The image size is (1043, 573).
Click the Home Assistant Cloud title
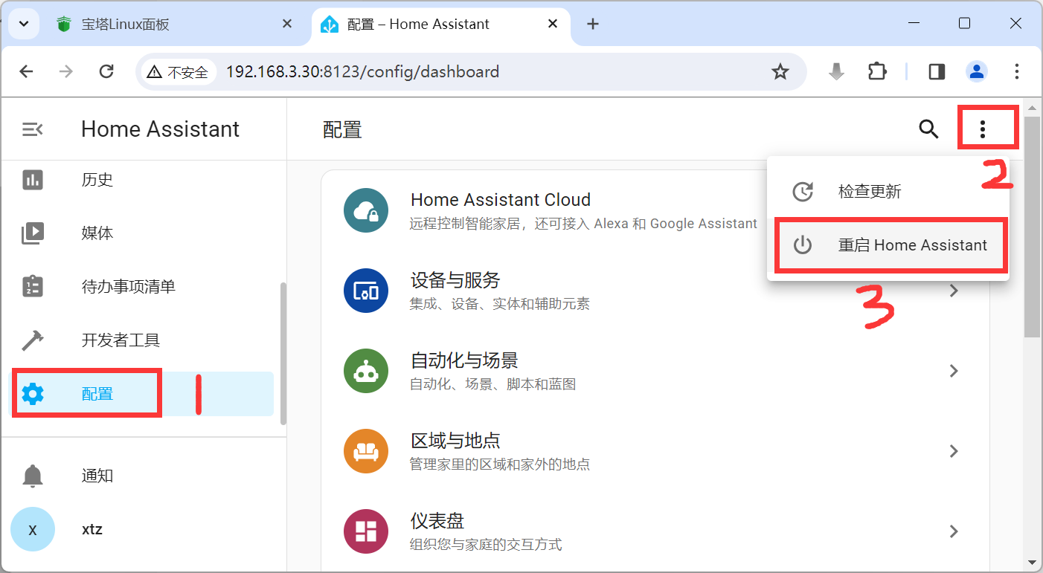point(501,200)
